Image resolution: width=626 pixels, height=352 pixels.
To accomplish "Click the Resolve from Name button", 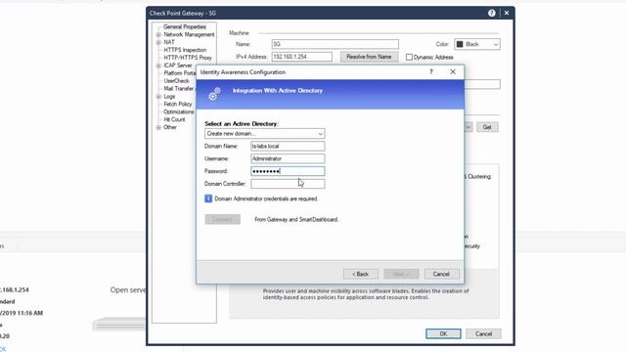I will click(369, 57).
